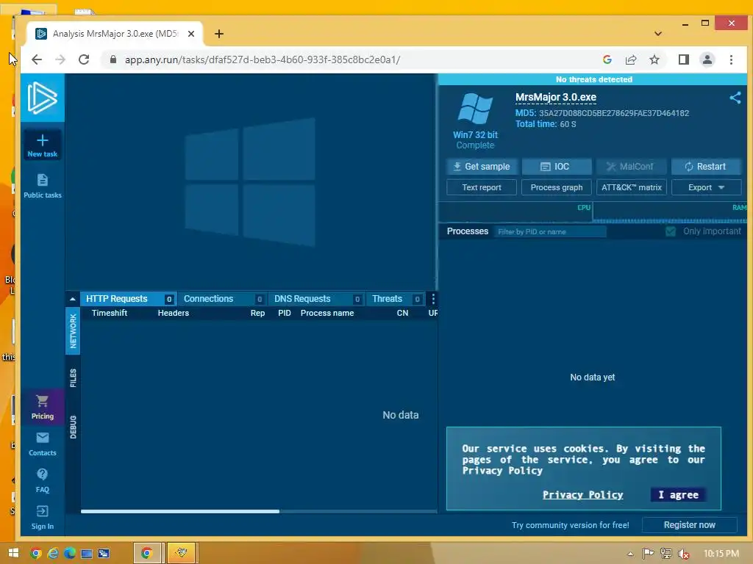Restart the analysis task

[706, 167]
